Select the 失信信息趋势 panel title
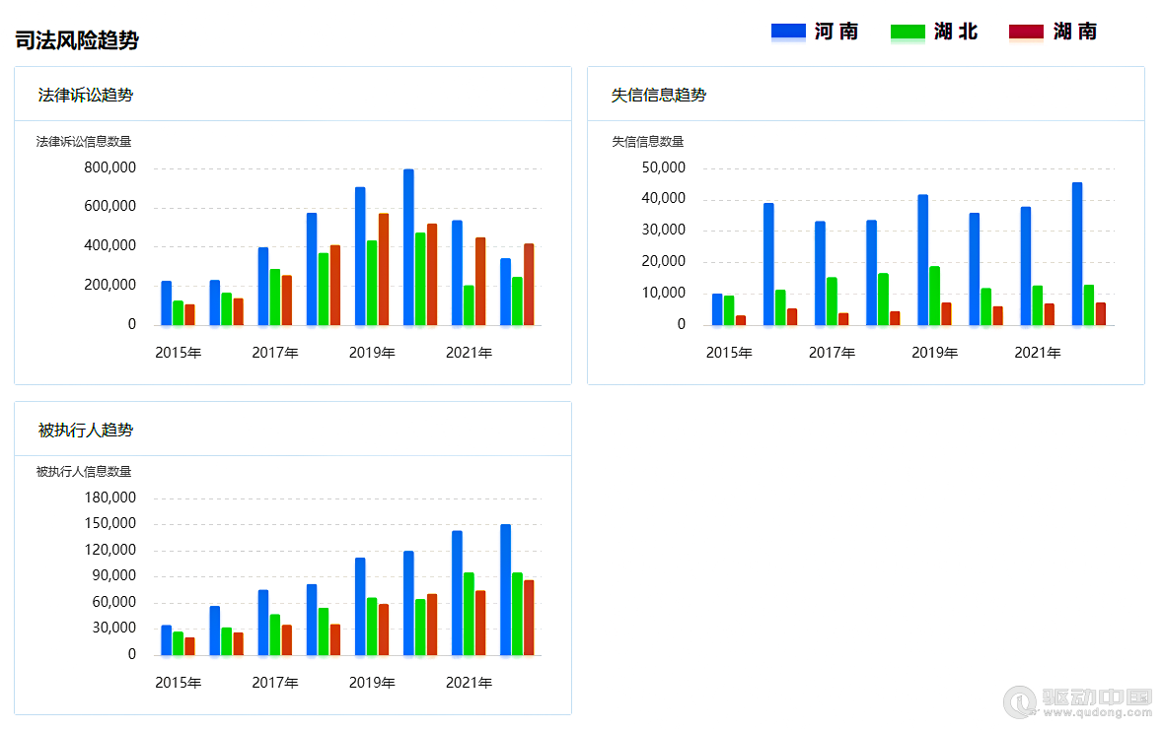 coord(659,95)
